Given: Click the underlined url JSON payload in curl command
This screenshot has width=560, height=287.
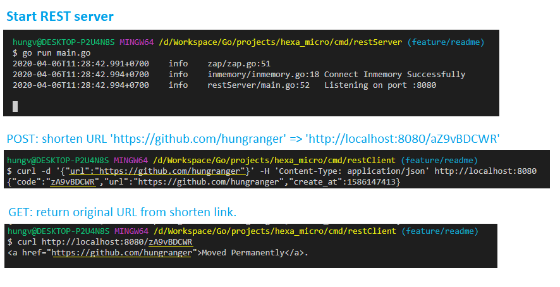Looking at the screenshot, I should click(156, 171).
